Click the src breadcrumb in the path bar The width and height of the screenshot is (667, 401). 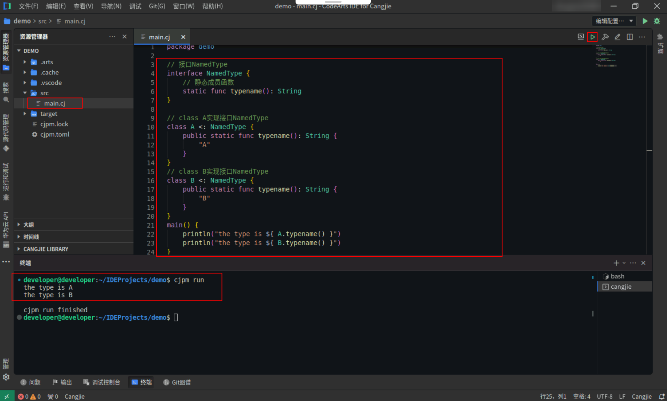point(42,21)
